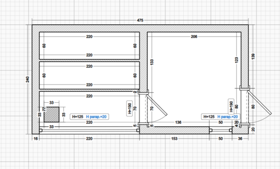Select the exterior door H=190 label

click(231, 106)
